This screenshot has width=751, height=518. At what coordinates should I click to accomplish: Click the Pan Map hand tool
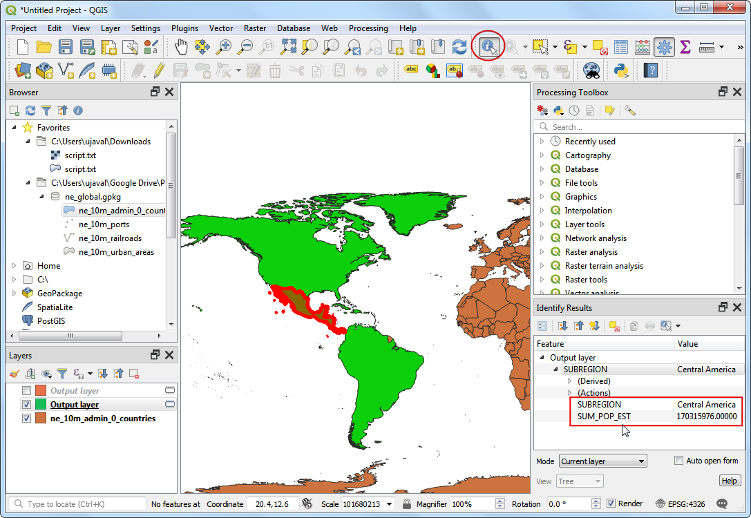(x=181, y=47)
